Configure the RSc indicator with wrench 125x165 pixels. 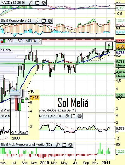tap(67, 116)
